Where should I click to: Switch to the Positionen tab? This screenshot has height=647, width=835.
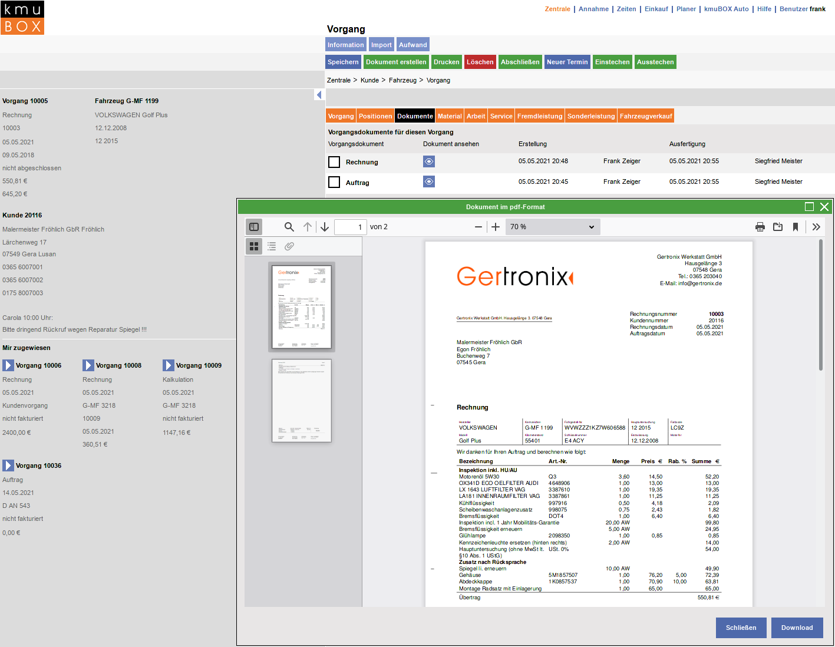[375, 116]
